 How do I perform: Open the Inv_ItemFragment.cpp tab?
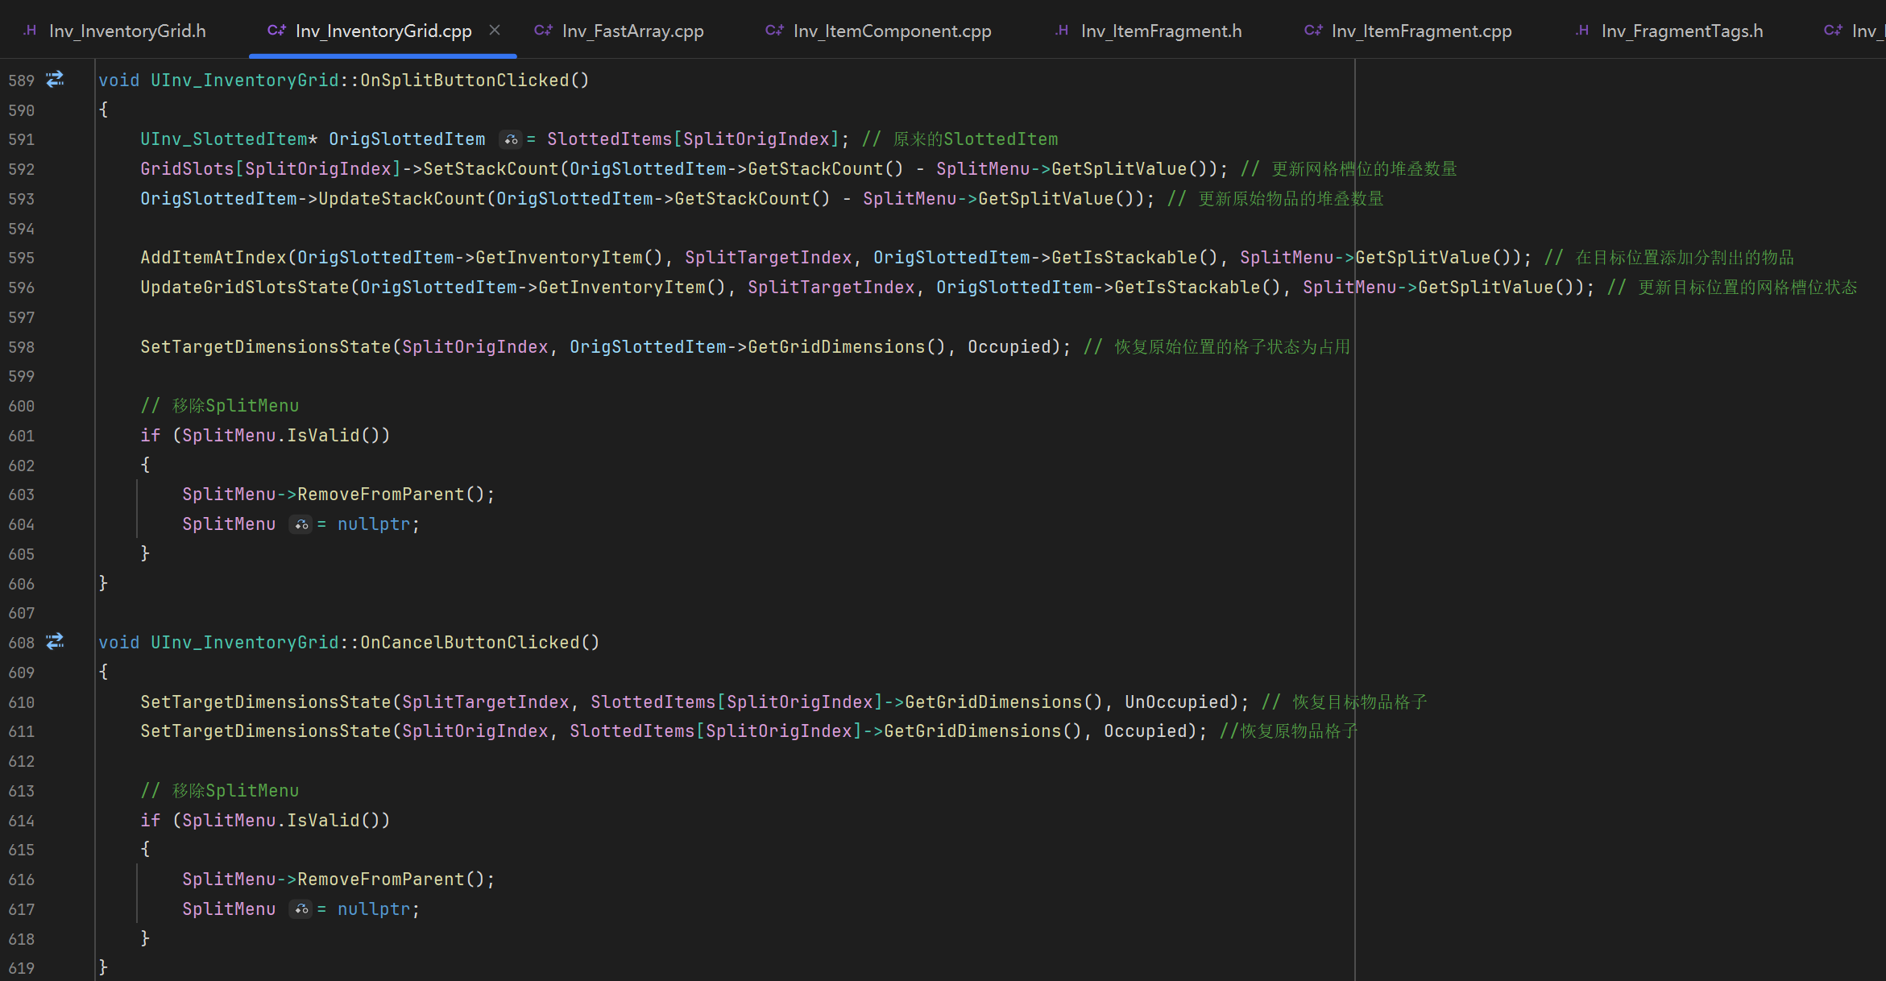point(1420,31)
